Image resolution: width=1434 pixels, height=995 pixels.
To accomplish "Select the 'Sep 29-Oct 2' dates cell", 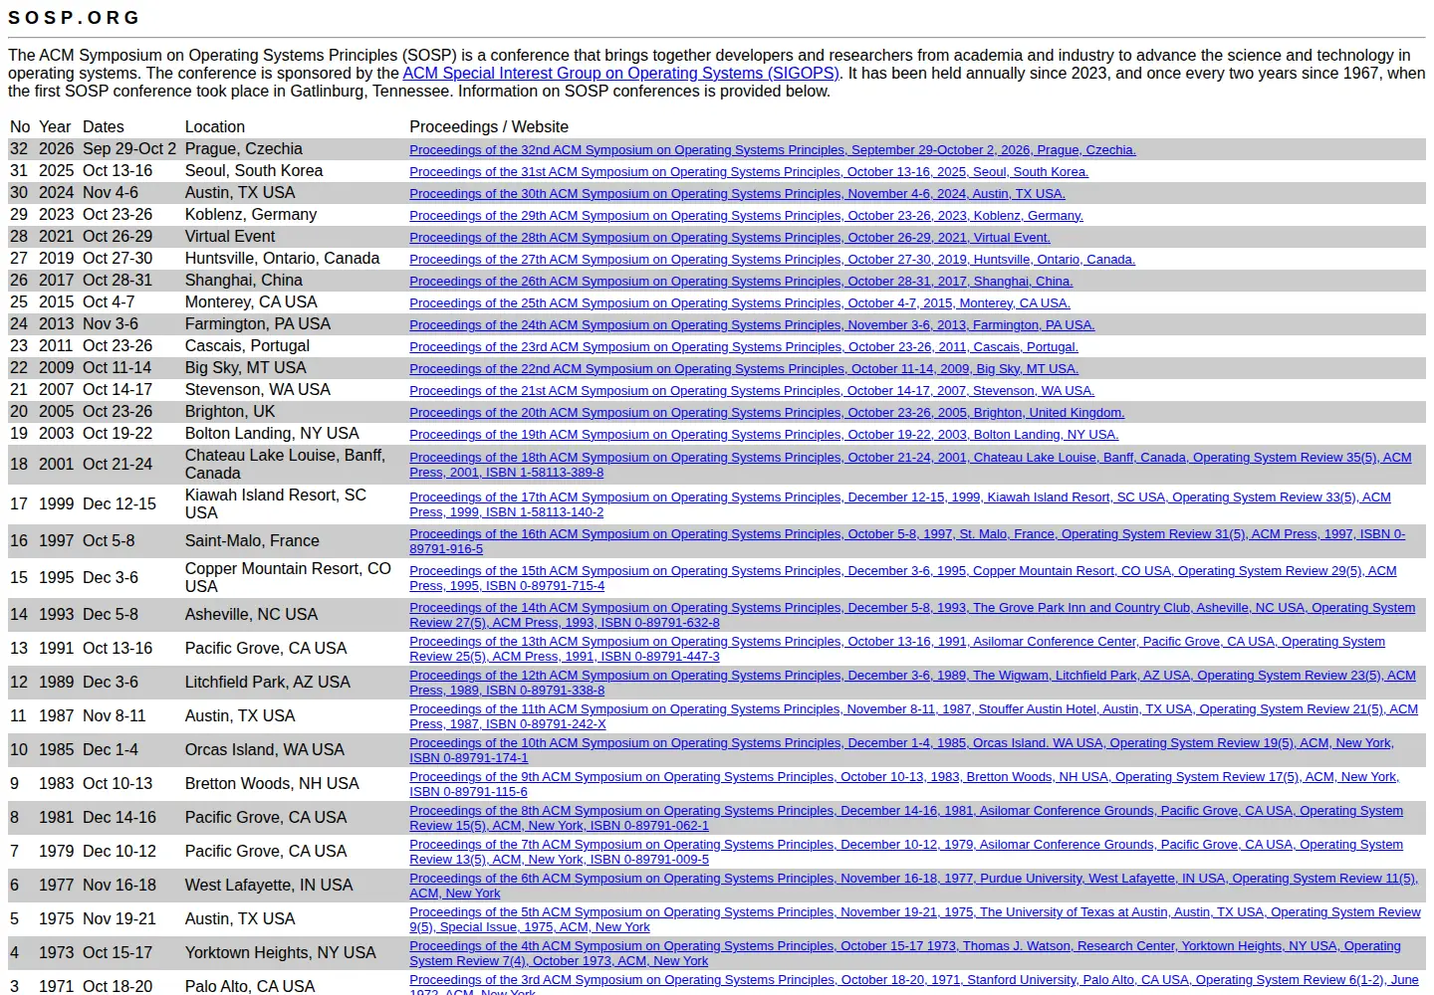I will click(129, 149).
